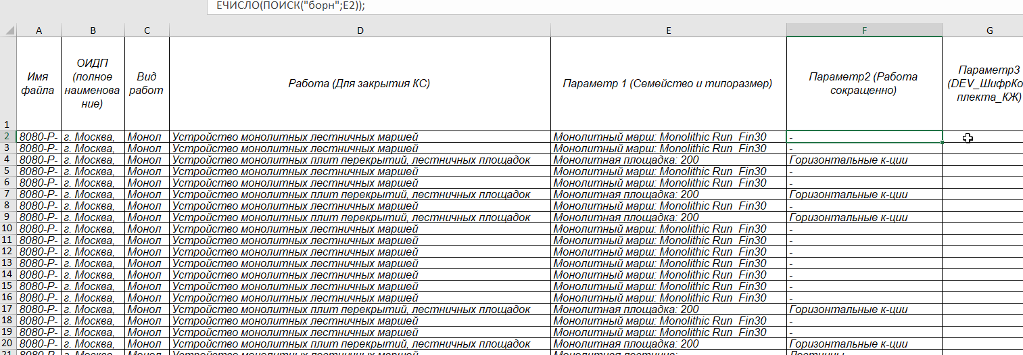Image resolution: width=1023 pixels, height=355 pixels.
Task: Select cell A10 with '8080-Р-'
Action: click(39, 229)
